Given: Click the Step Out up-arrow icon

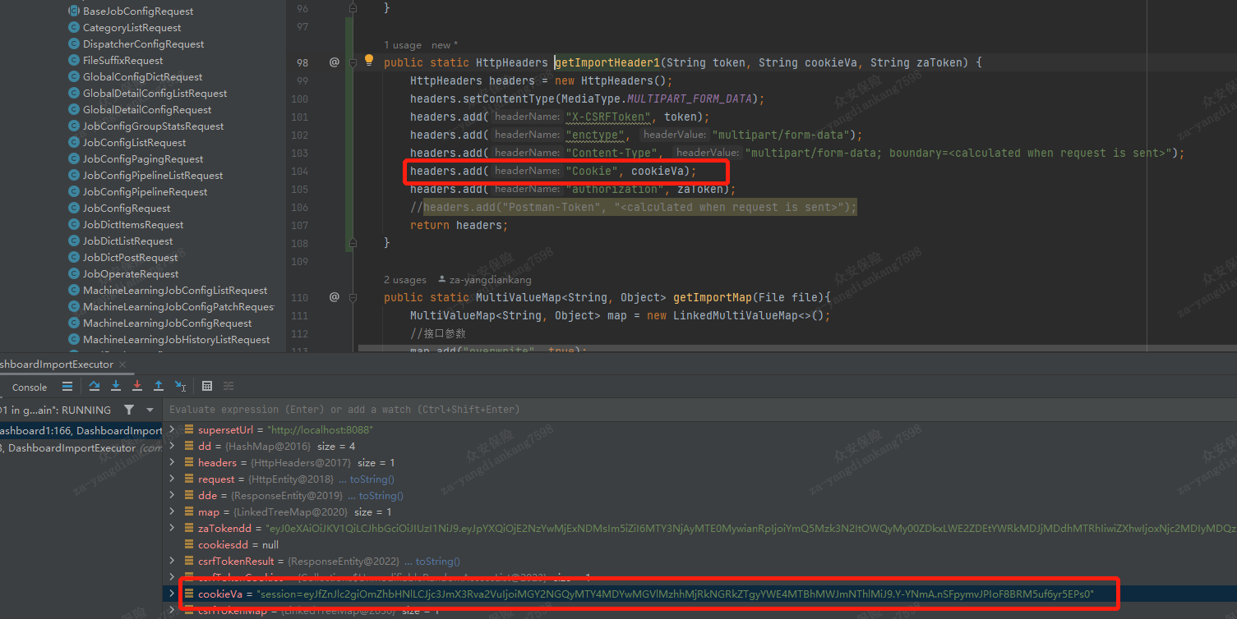Looking at the screenshot, I should pyautogui.click(x=158, y=386).
